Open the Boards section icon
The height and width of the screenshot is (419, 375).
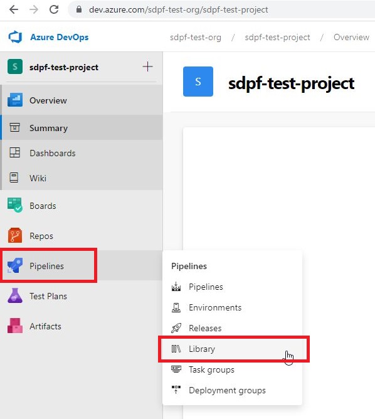pos(15,205)
